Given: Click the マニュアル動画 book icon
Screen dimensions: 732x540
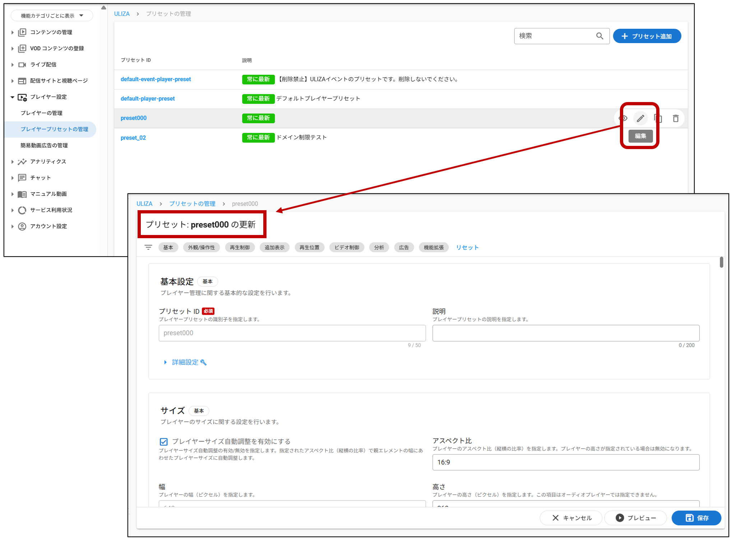Looking at the screenshot, I should [x=22, y=194].
